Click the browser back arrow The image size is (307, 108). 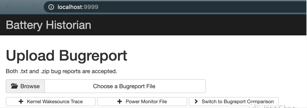point(9,7)
